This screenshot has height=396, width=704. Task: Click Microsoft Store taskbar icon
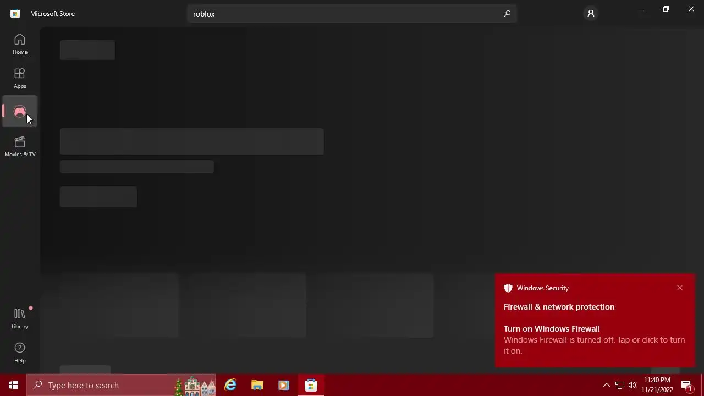[311, 385]
